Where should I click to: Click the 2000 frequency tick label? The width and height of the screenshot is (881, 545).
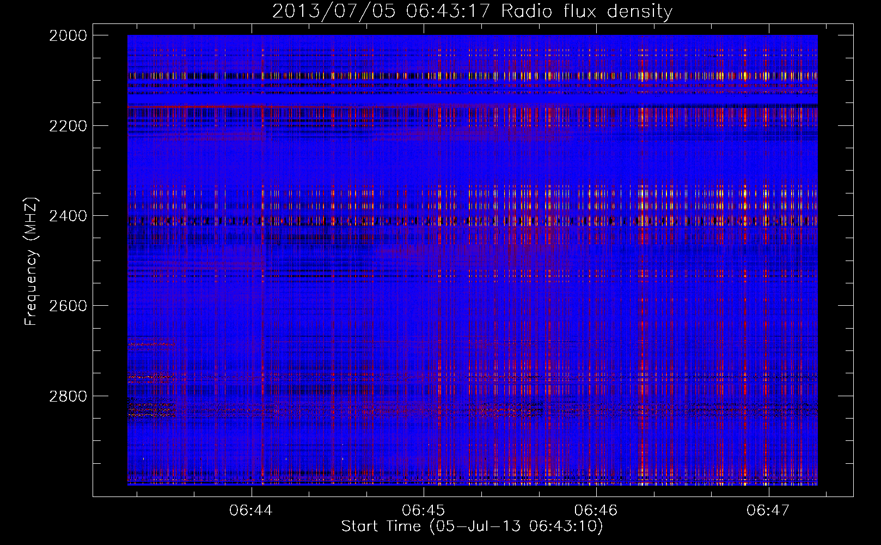tap(68, 35)
